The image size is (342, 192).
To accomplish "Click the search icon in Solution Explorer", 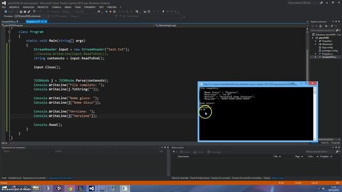I will pos(337,30).
